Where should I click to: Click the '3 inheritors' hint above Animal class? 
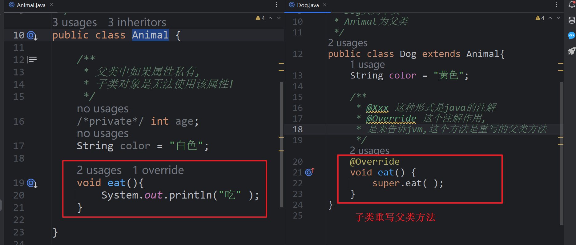(137, 22)
